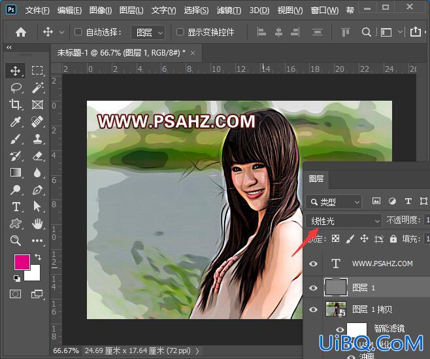Align top edges in options bar

pos(345,33)
